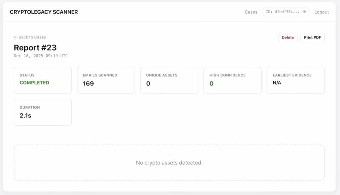The image size is (340, 195).
Task: Click the COMPLETED status text
Action: click(x=34, y=83)
